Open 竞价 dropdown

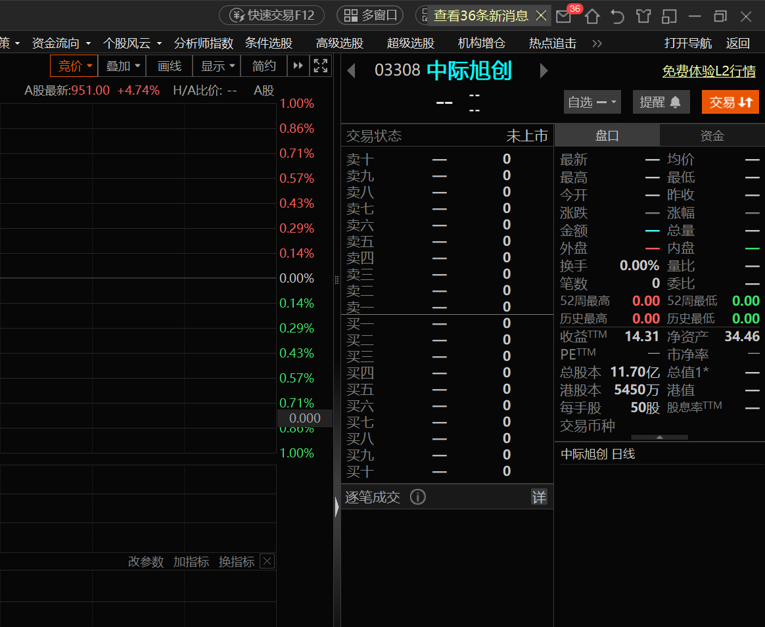point(74,66)
